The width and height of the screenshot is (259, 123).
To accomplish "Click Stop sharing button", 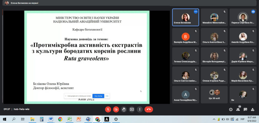I will [x=98, y=96].
